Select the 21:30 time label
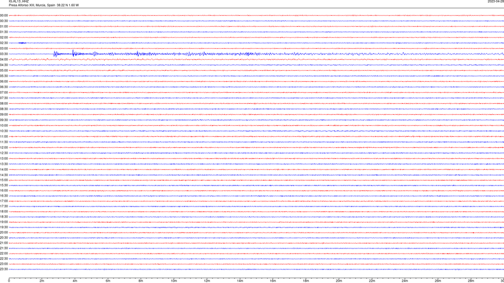 (4, 248)
